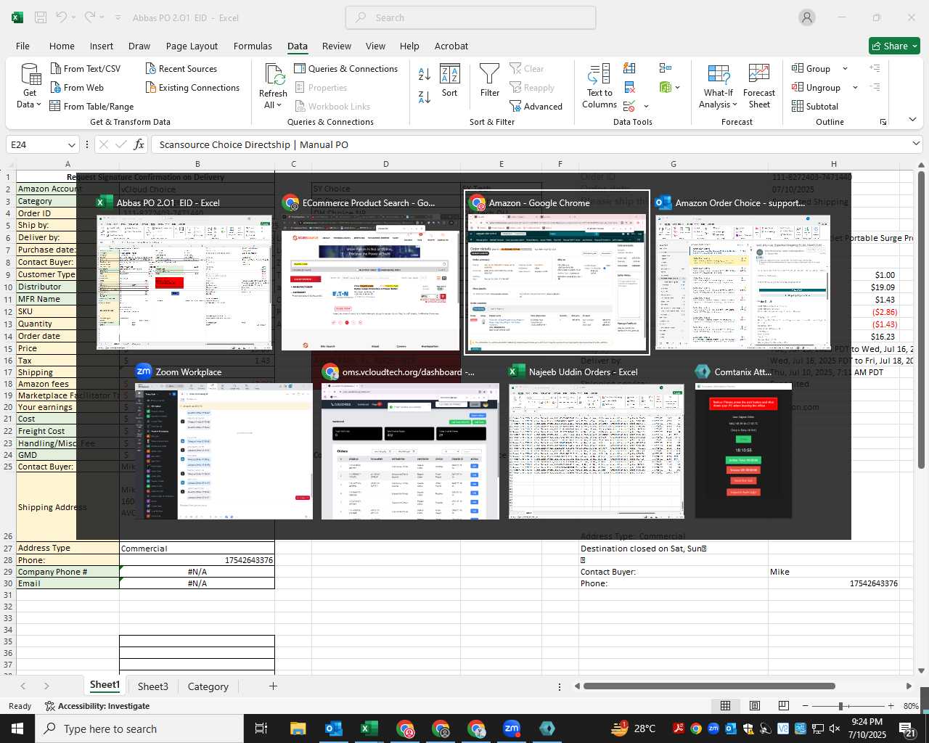
Task: Switch to Category worksheet tab
Action: click(x=208, y=686)
